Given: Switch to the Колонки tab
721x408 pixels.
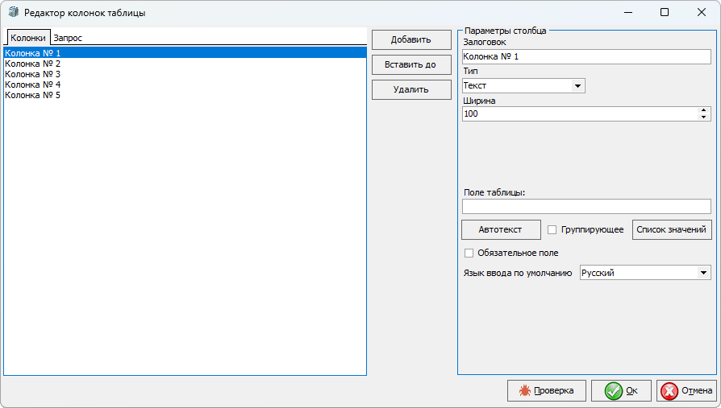Looking at the screenshot, I should click(x=28, y=38).
